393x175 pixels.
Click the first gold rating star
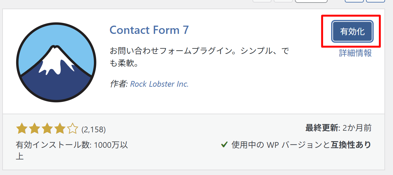21,129
